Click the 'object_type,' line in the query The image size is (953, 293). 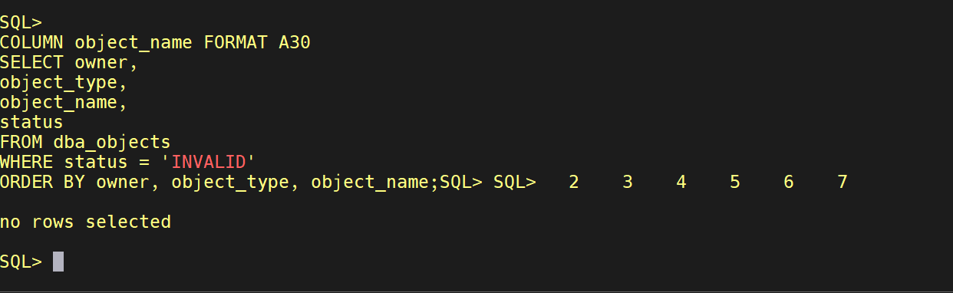click(x=64, y=82)
